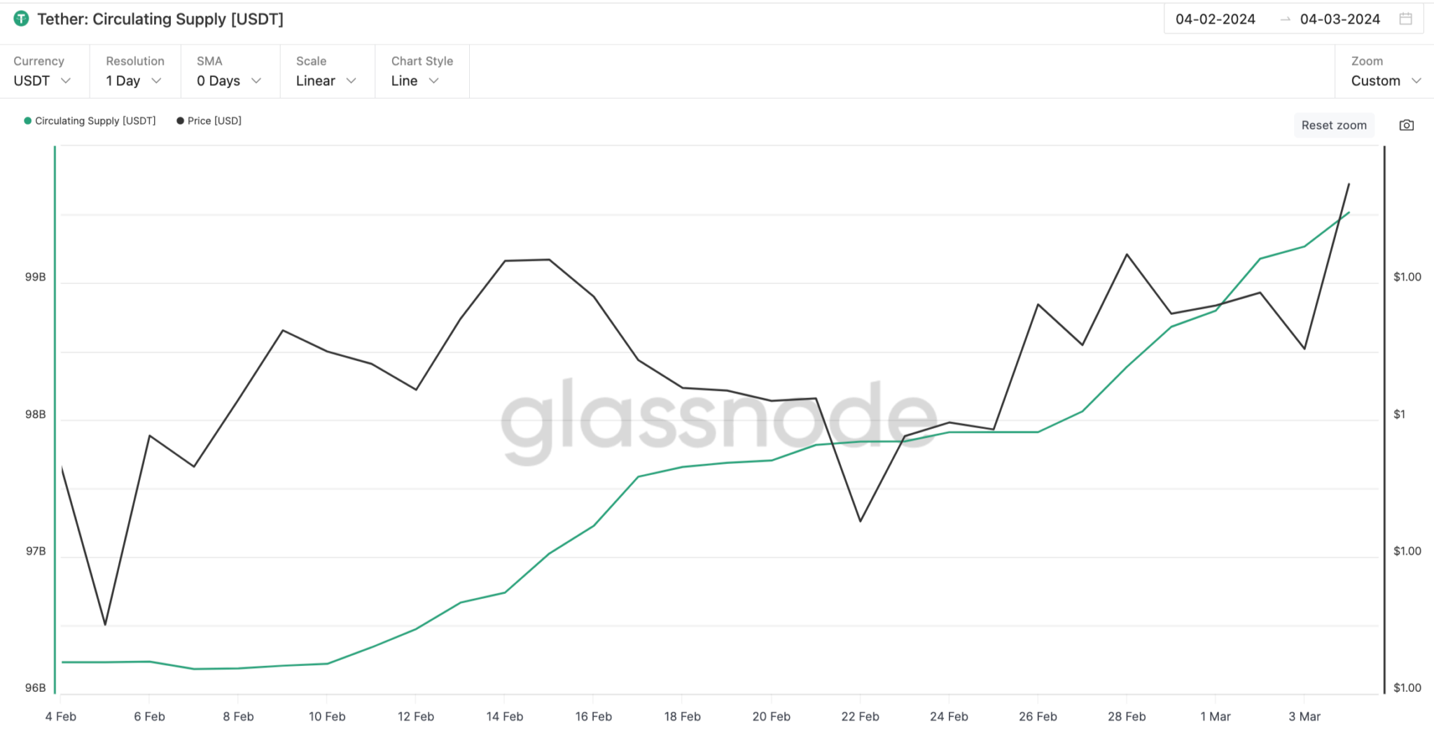
Task: Click the start date 04-02-2024 field
Action: [1215, 20]
